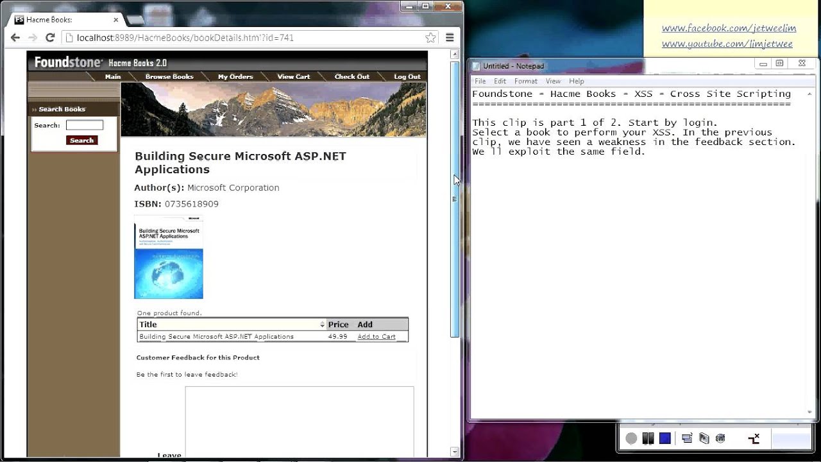
Task: Click the browser Forward arrow
Action: (33, 38)
